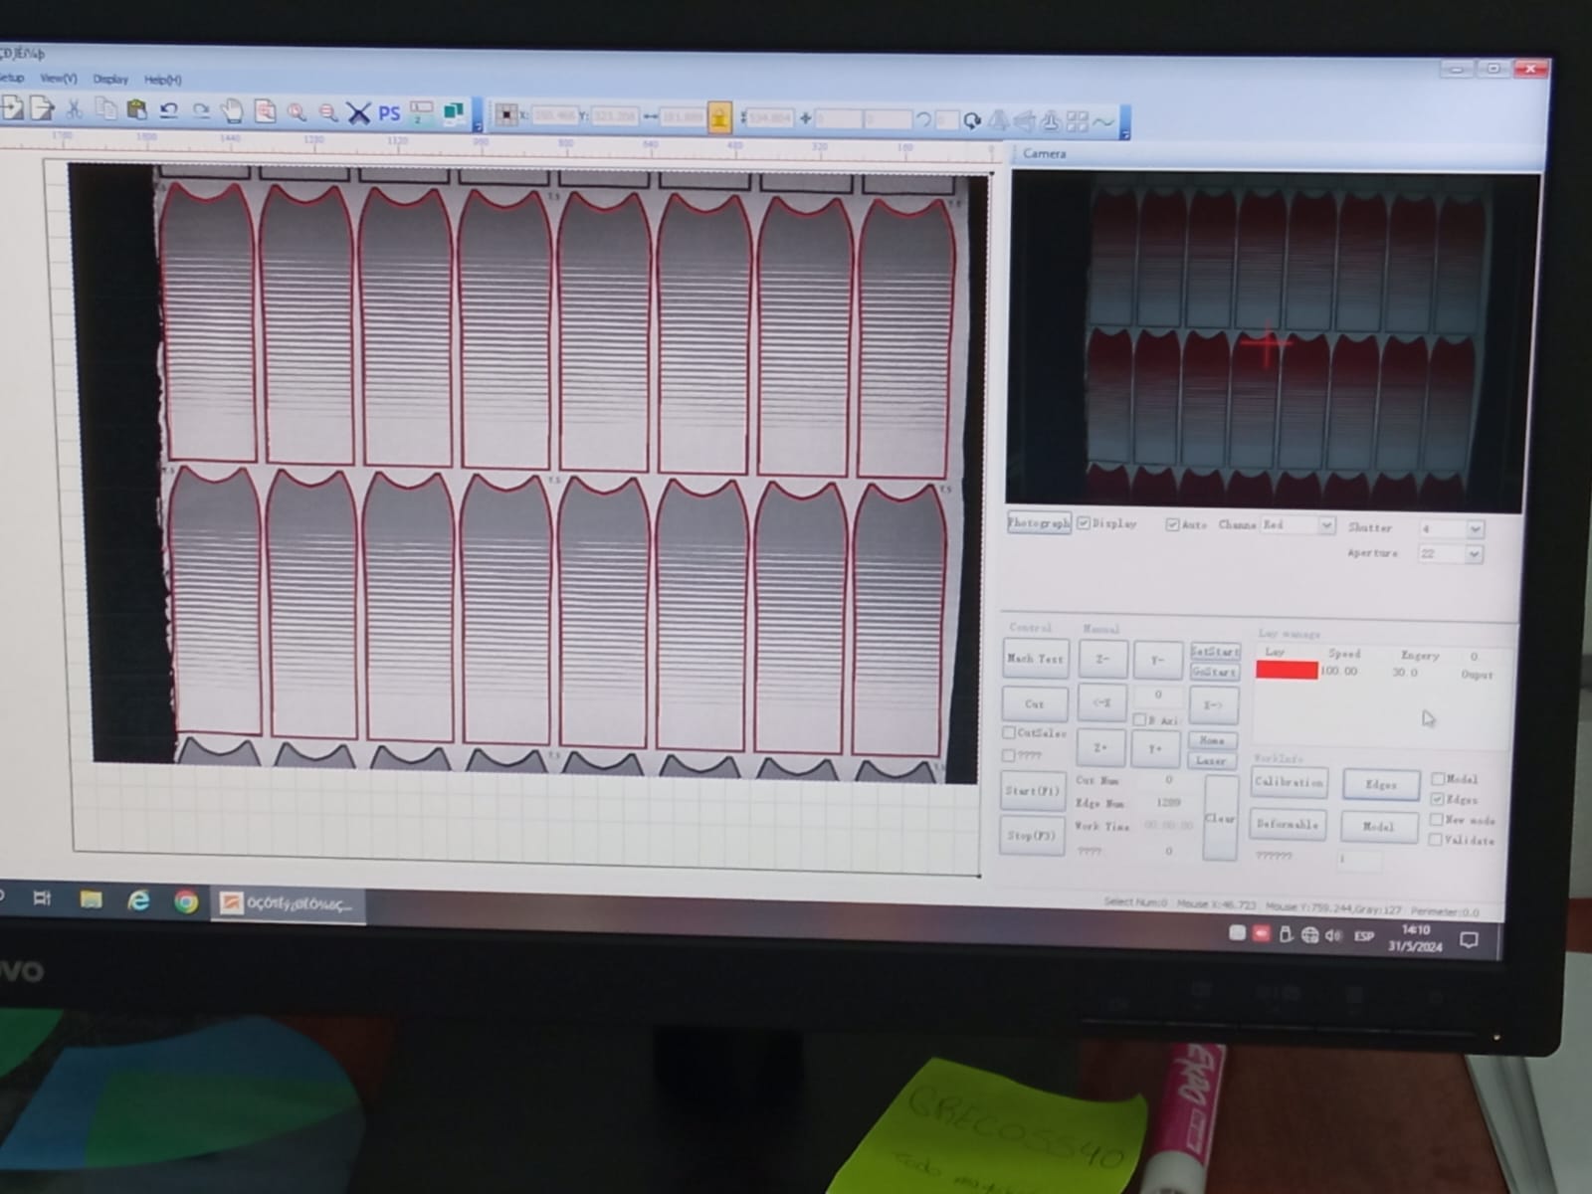
Task: Expand the Aperture dropdown
Action: tap(1474, 554)
